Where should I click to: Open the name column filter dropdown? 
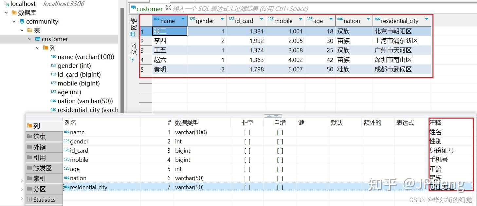[x=183, y=20]
